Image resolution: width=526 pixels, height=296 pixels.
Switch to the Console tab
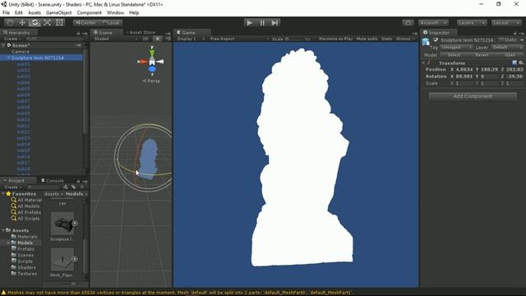(x=53, y=181)
